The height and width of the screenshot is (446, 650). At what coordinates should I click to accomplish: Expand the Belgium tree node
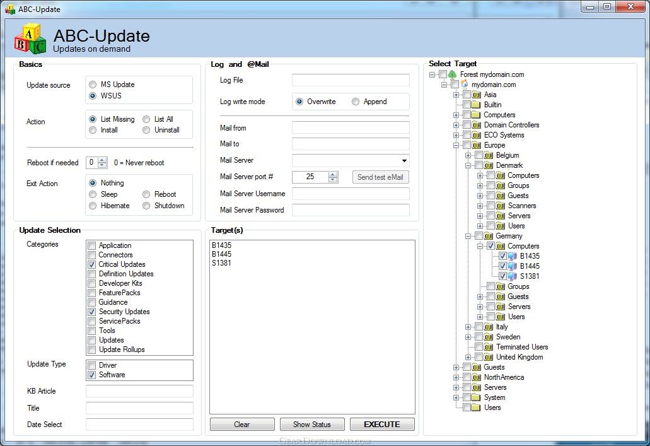(468, 156)
